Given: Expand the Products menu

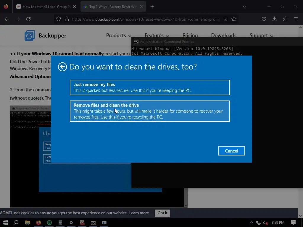Looking at the screenshot, I should click(118, 35).
